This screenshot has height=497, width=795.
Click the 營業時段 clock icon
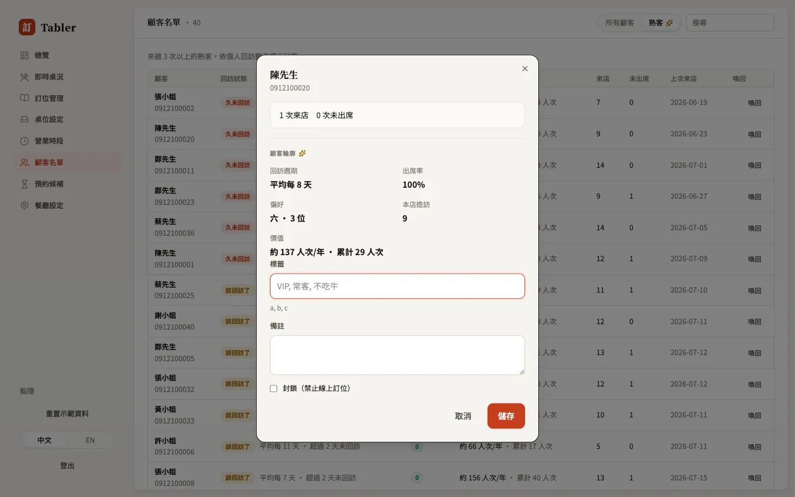click(x=24, y=141)
